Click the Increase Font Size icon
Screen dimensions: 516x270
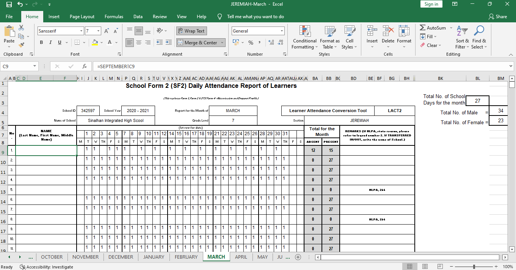tap(107, 31)
